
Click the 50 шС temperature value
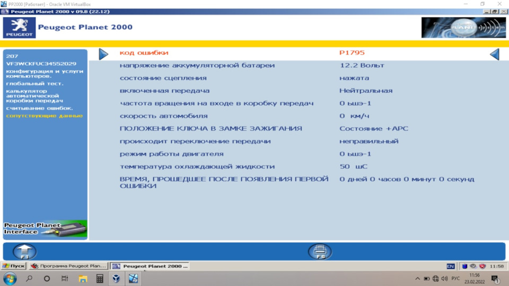pos(353,167)
